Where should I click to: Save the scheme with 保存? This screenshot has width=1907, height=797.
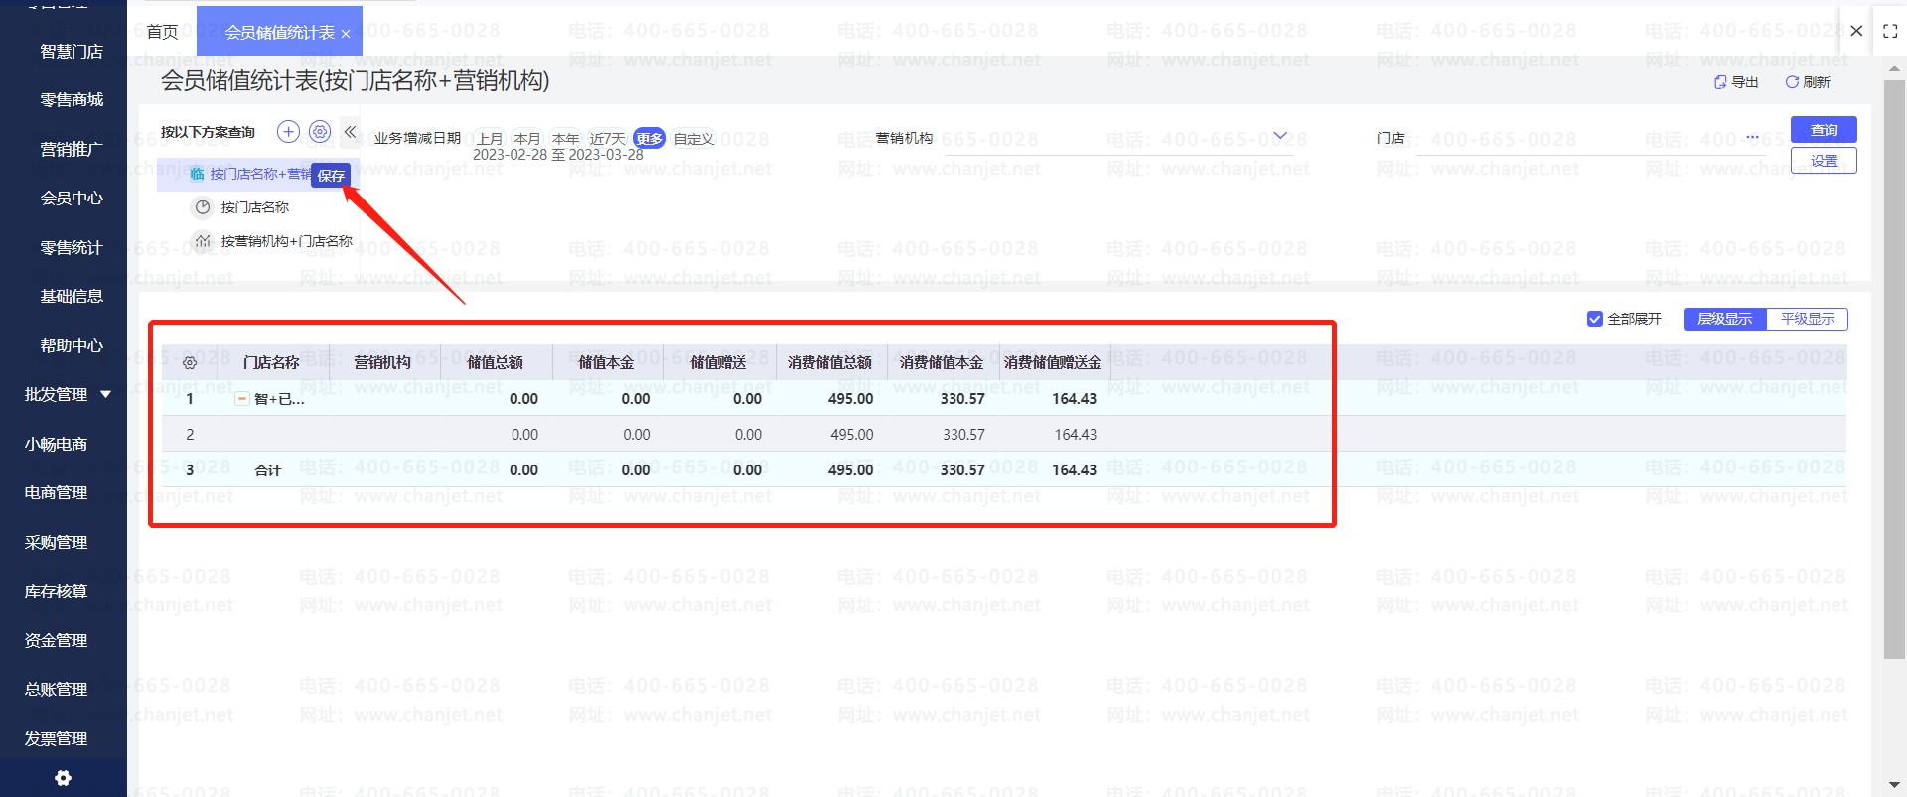331,176
